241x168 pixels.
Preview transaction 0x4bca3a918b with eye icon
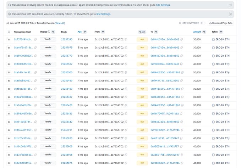point(9,89)
